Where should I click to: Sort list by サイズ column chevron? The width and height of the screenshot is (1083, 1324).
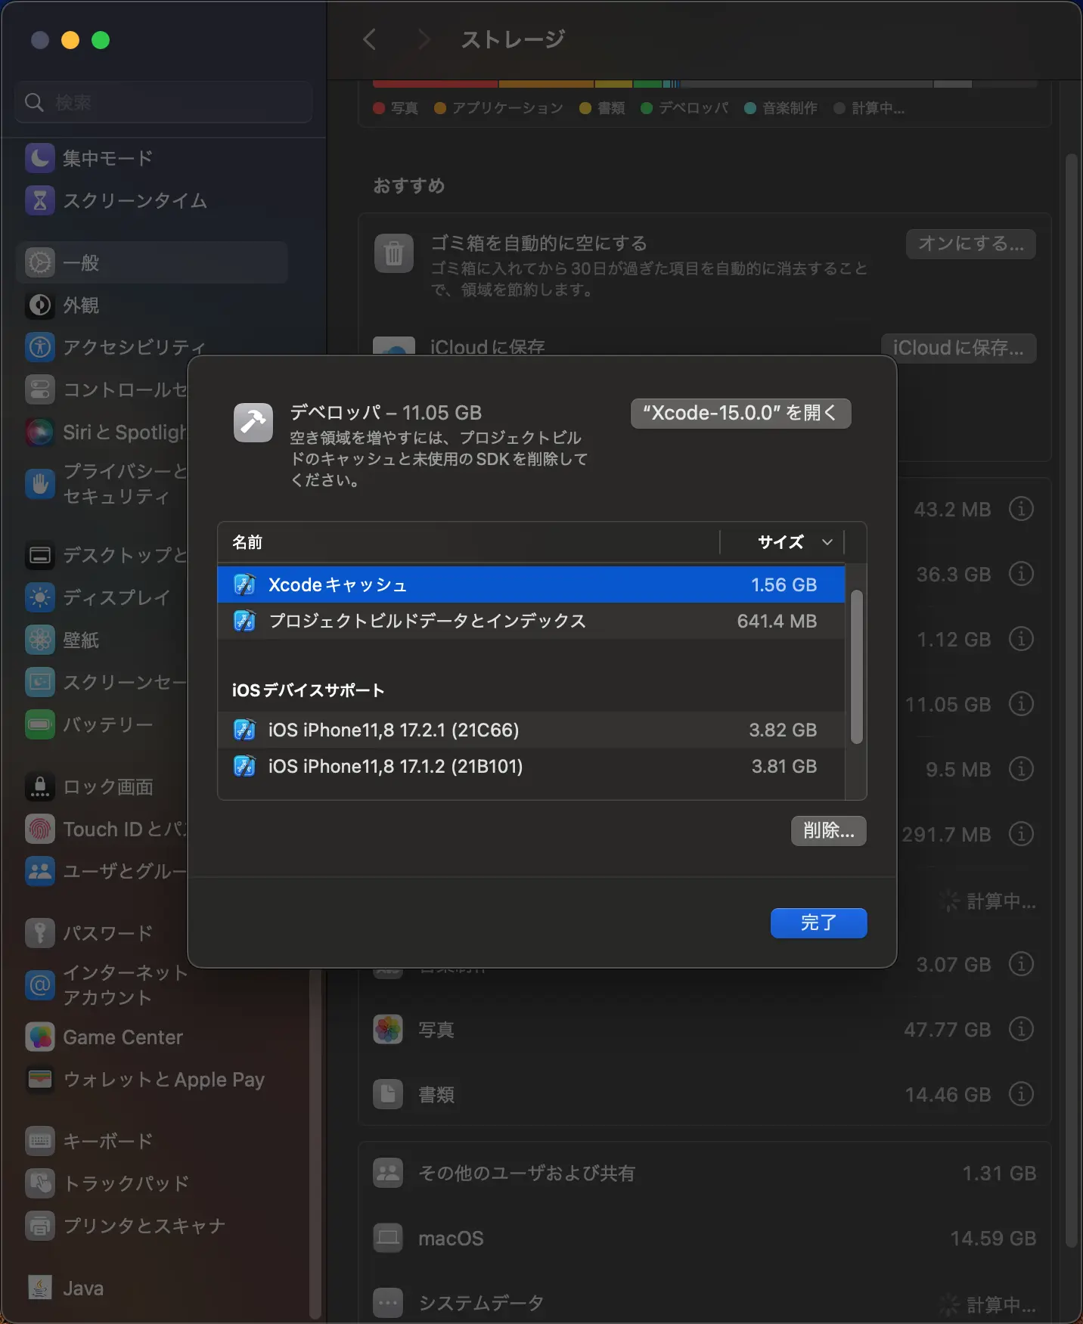click(x=827, y=542)
